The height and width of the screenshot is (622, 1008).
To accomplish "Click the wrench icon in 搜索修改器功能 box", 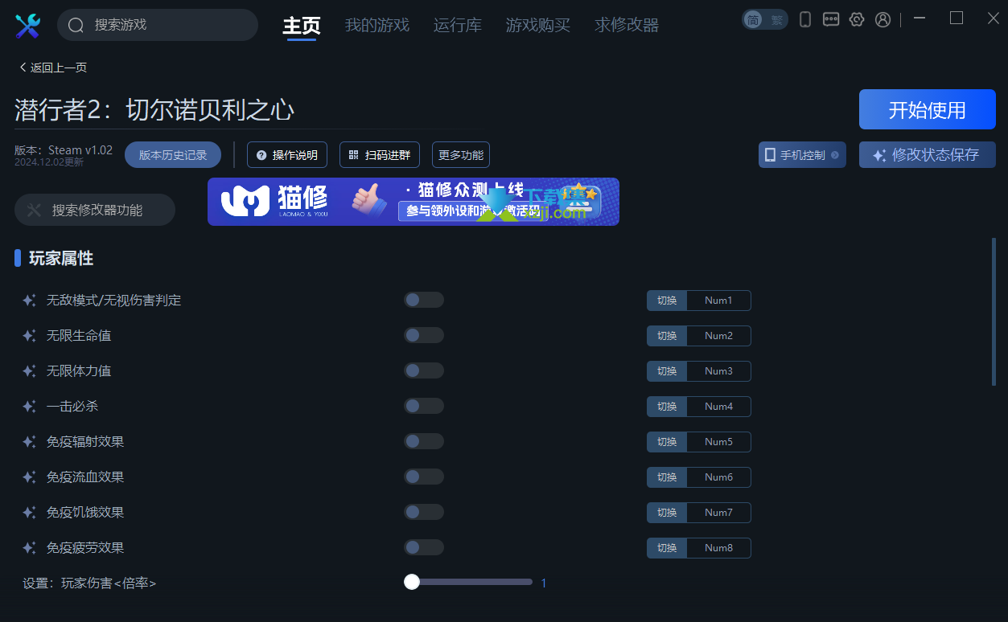I will coord(34,210).
